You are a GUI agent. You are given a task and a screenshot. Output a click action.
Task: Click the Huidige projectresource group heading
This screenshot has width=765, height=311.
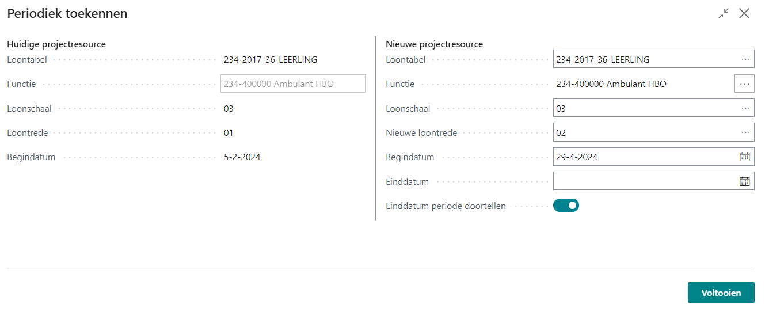coord(56,44)
